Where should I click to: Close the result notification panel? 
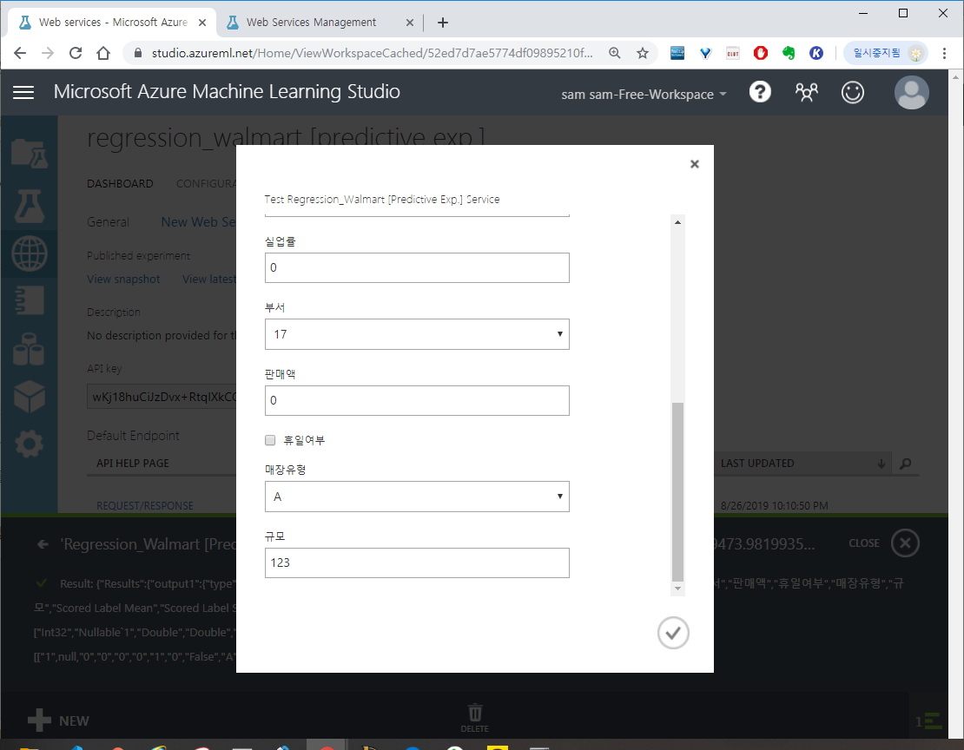(x=905, y=543)
